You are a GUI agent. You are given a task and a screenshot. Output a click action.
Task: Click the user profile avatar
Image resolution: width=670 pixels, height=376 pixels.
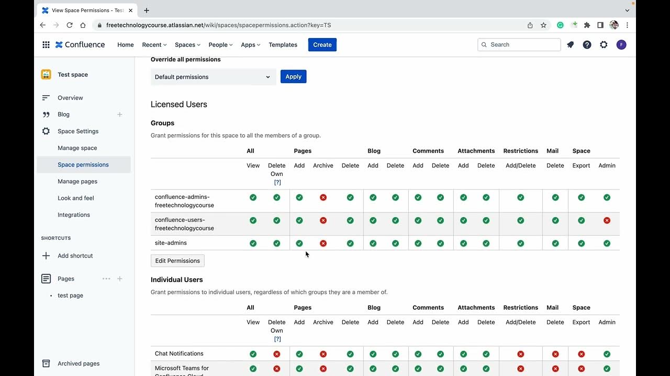[x=621, y=45]
